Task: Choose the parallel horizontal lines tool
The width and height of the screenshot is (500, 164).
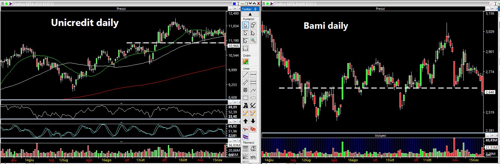Action: pos(253,82)
